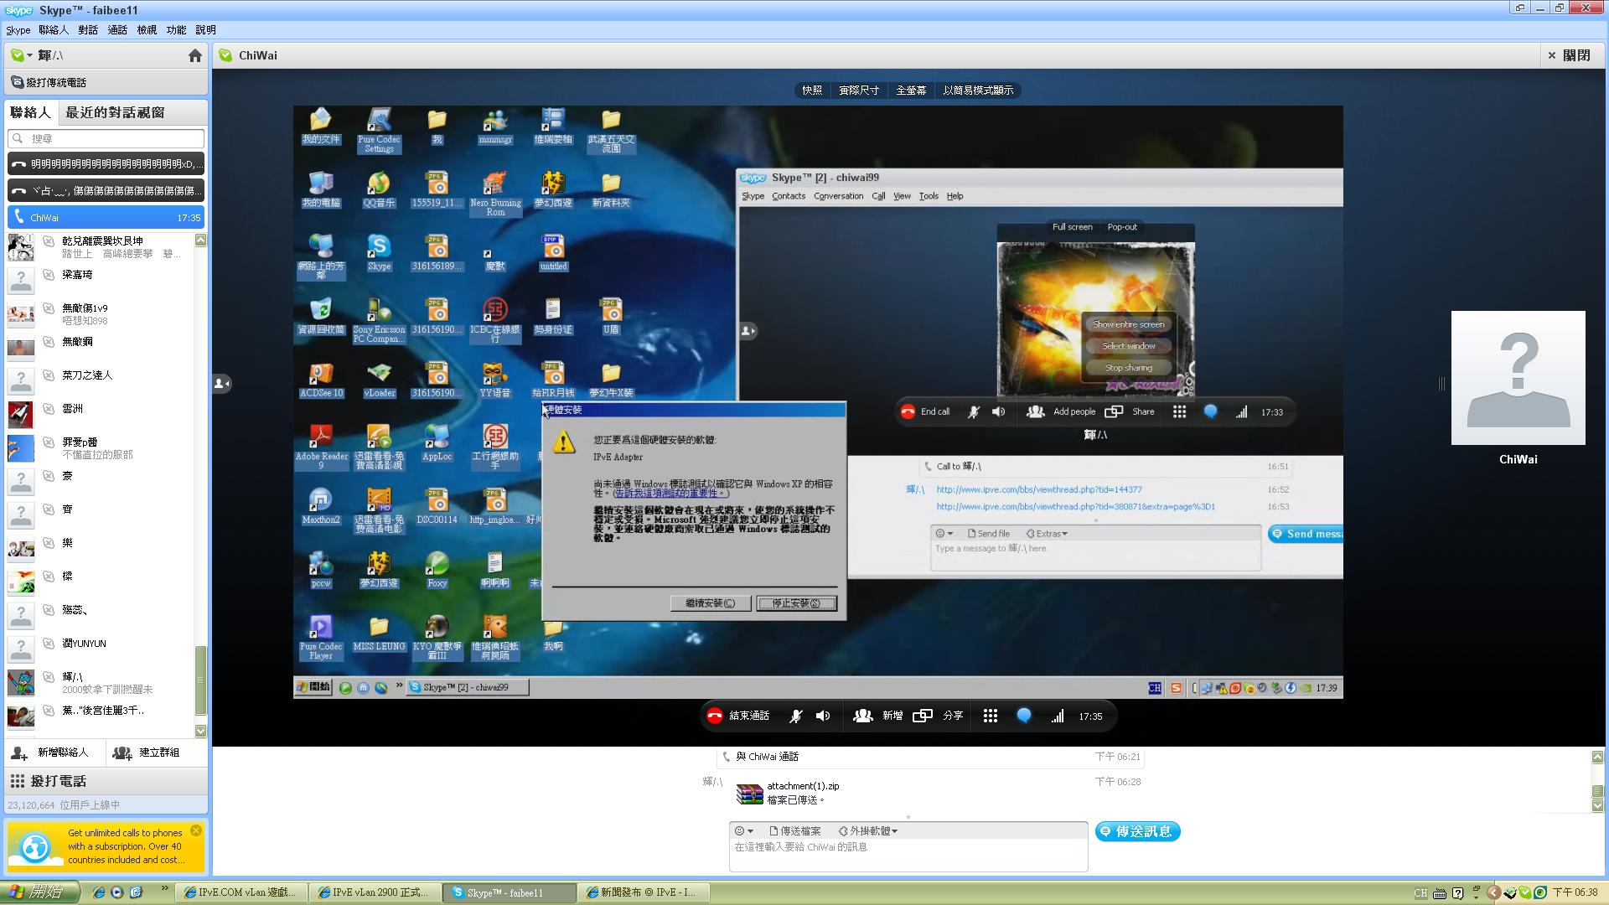The width and height of the screenshot is (1609, 905).
Task: Check call quality signal bars icon
Action: [x=1058, y=716]
